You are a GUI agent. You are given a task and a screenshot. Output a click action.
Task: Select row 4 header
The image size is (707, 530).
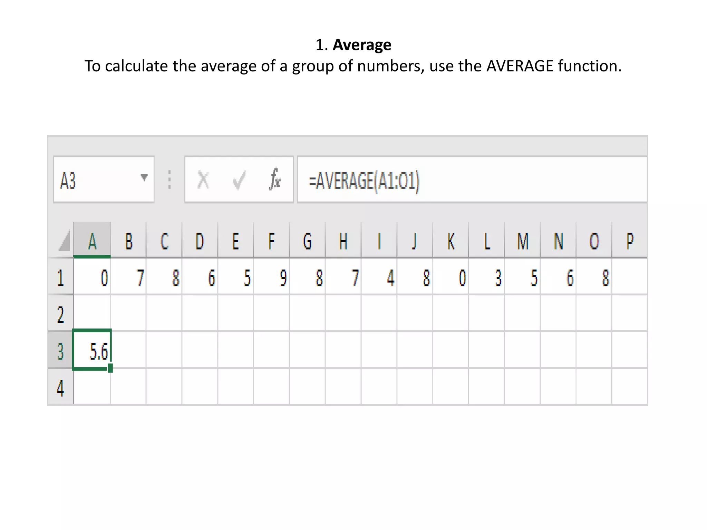pos(61,387)
